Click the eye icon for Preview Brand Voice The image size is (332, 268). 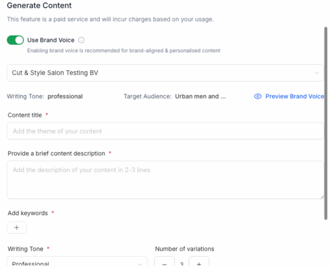click(x=258, y=96)
